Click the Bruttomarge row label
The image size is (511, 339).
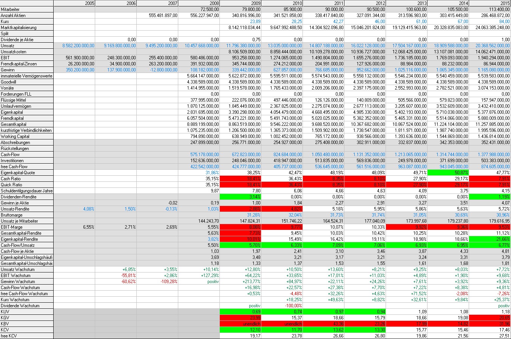point(27,215)
